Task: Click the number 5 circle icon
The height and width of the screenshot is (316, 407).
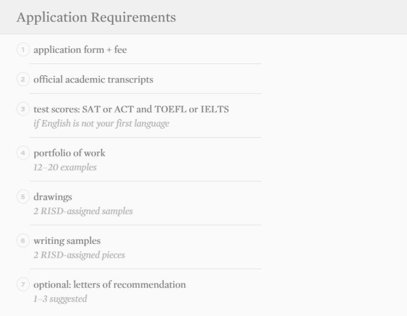Action: click(23, 197)
